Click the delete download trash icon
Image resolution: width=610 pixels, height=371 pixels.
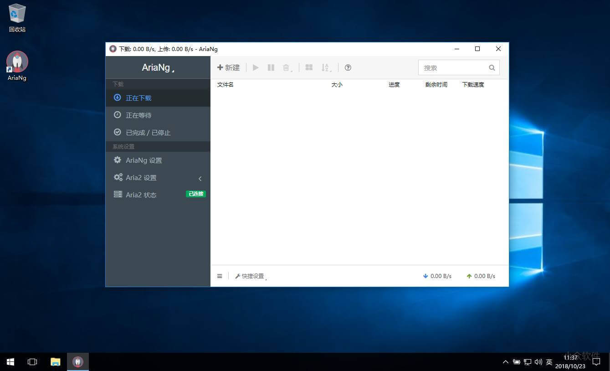point(286,67)
